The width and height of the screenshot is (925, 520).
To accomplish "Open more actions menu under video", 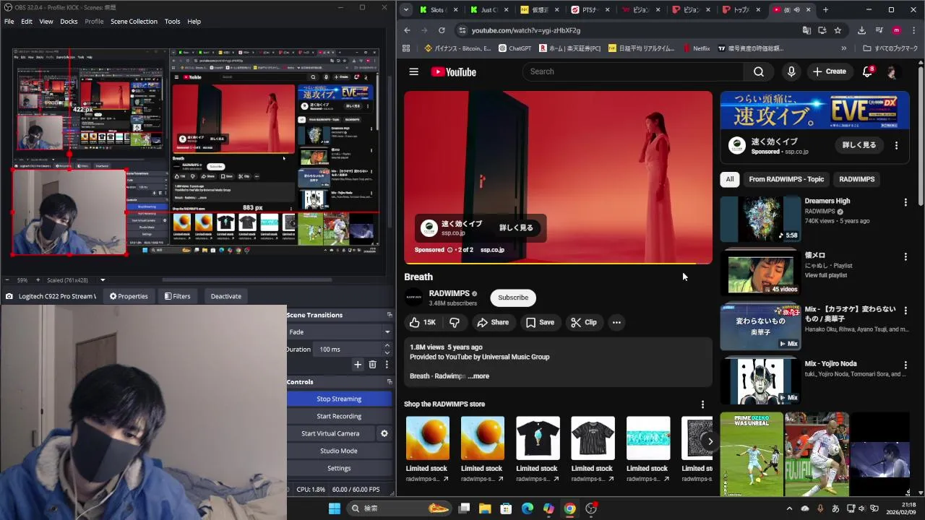I will pyautogui.click(x=616, y=322).
